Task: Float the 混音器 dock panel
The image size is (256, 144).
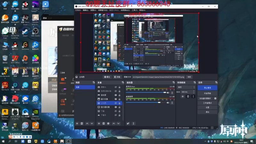Action: click(173, 83)
